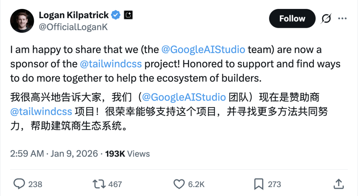Expand the 238 replies thread

click(x=33, y=184)
